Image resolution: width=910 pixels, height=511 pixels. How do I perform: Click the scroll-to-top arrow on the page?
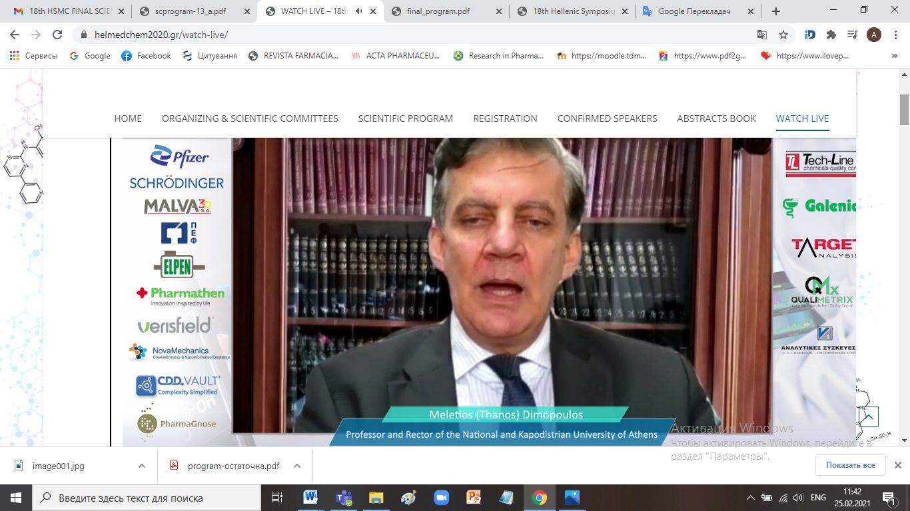[x=867, y=417]
